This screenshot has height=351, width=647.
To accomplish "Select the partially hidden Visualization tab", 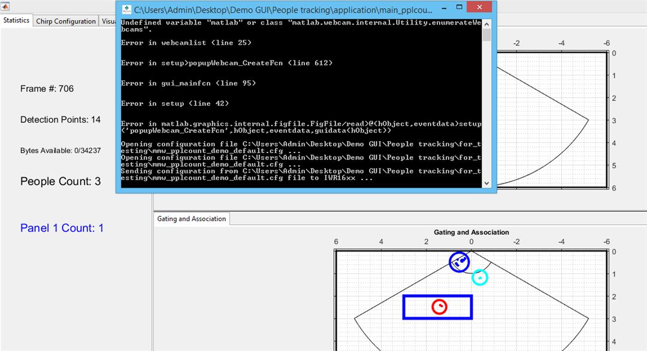I will pos(108,21).
